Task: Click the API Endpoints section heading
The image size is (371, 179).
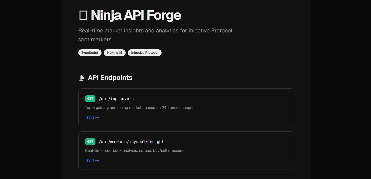Action: coord(110,78)
